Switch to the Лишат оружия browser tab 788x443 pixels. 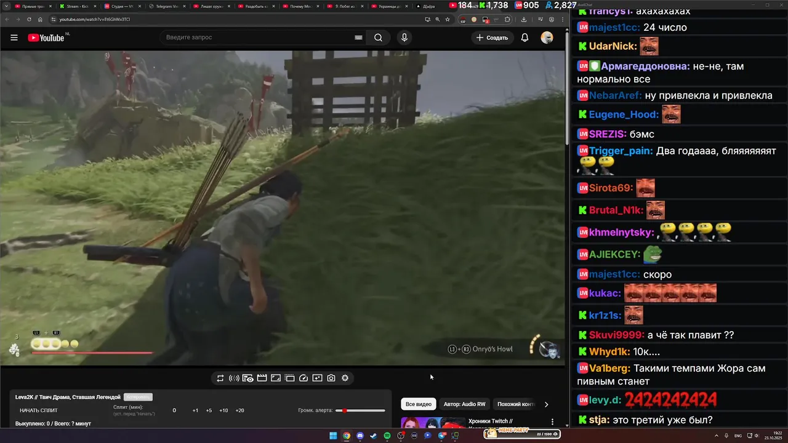211,6
